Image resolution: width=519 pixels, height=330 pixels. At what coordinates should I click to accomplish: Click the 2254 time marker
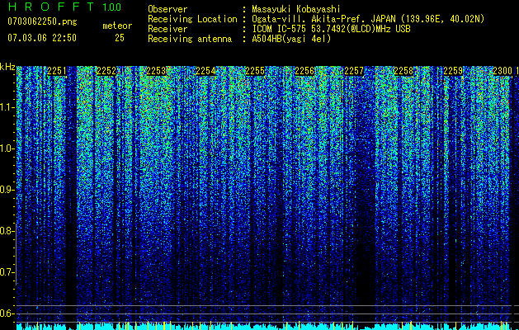[205, 71]
